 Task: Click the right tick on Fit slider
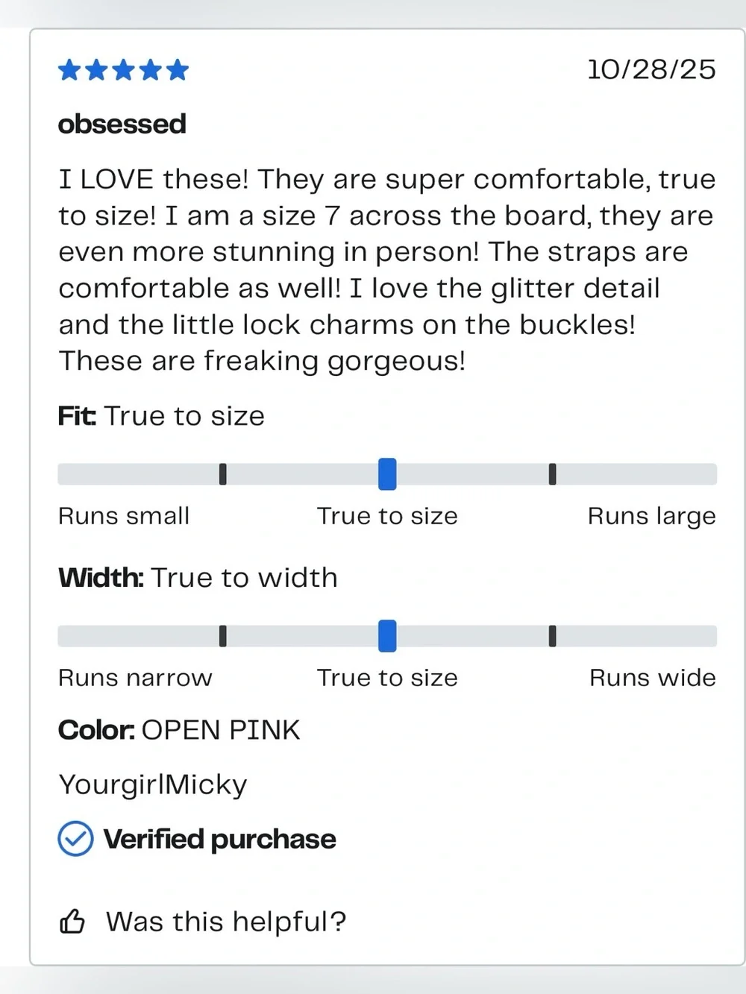pos(552,474)
